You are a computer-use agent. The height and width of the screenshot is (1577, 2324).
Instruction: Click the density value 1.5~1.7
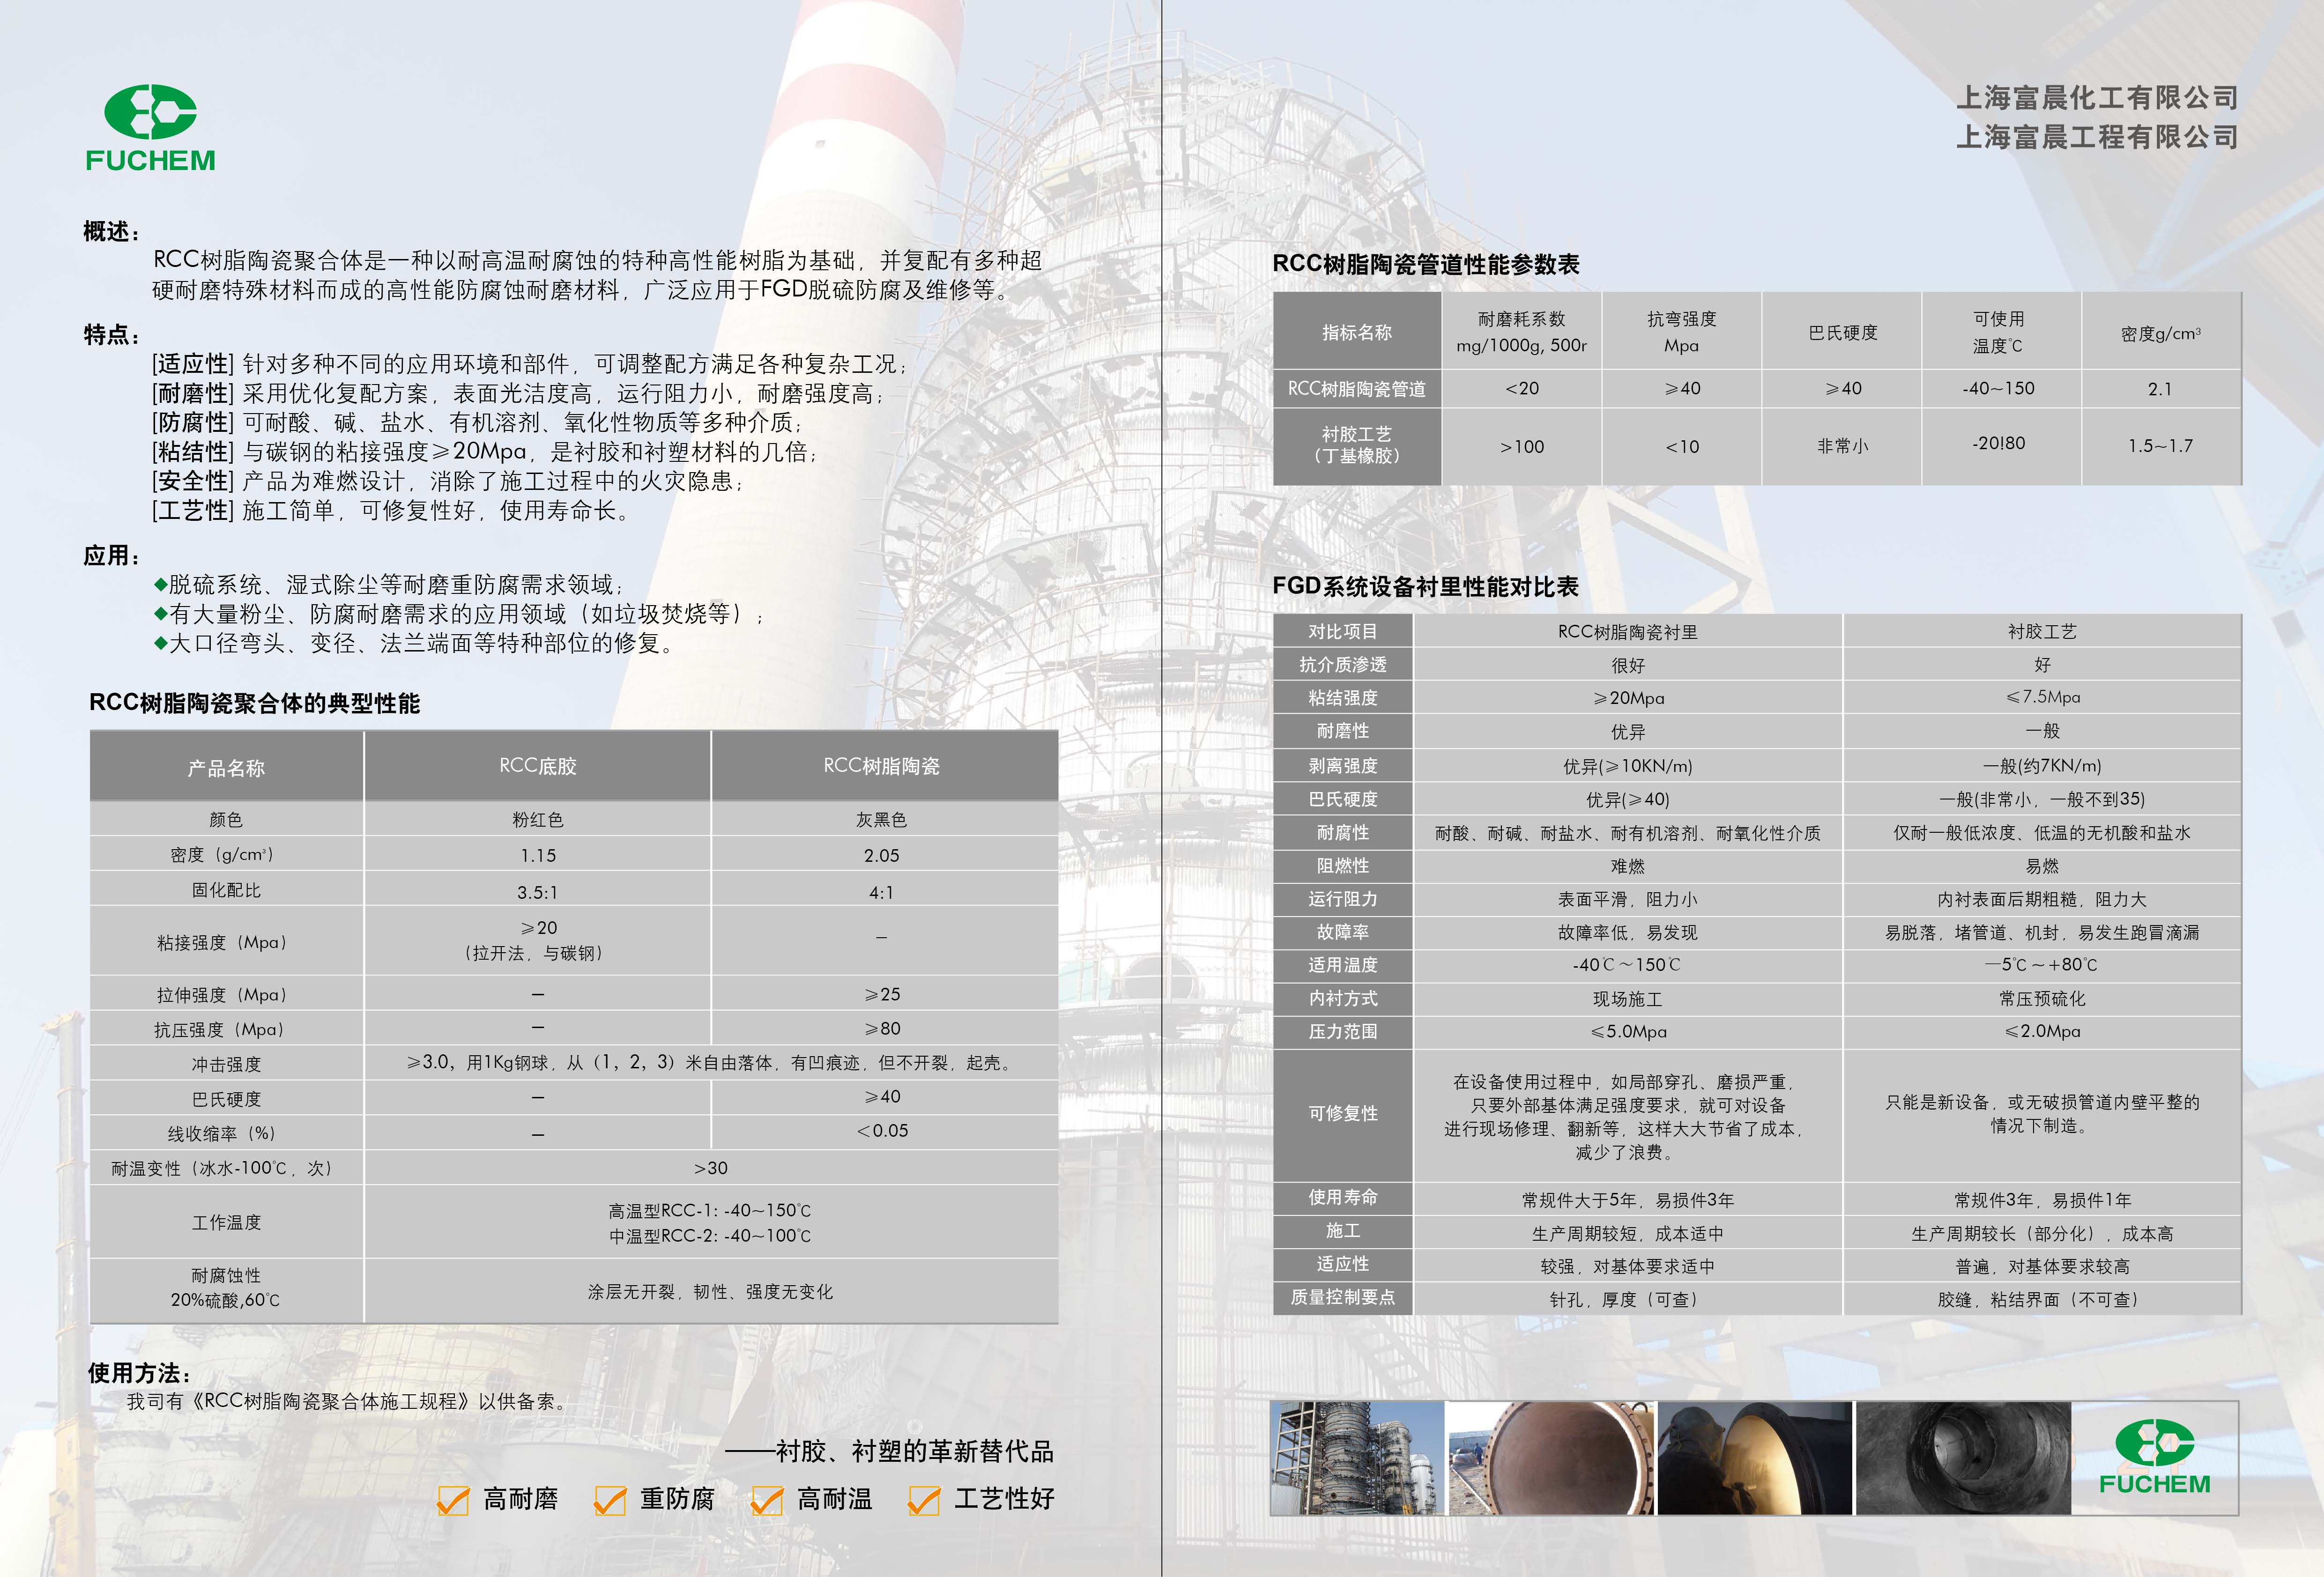[2160, 446]
